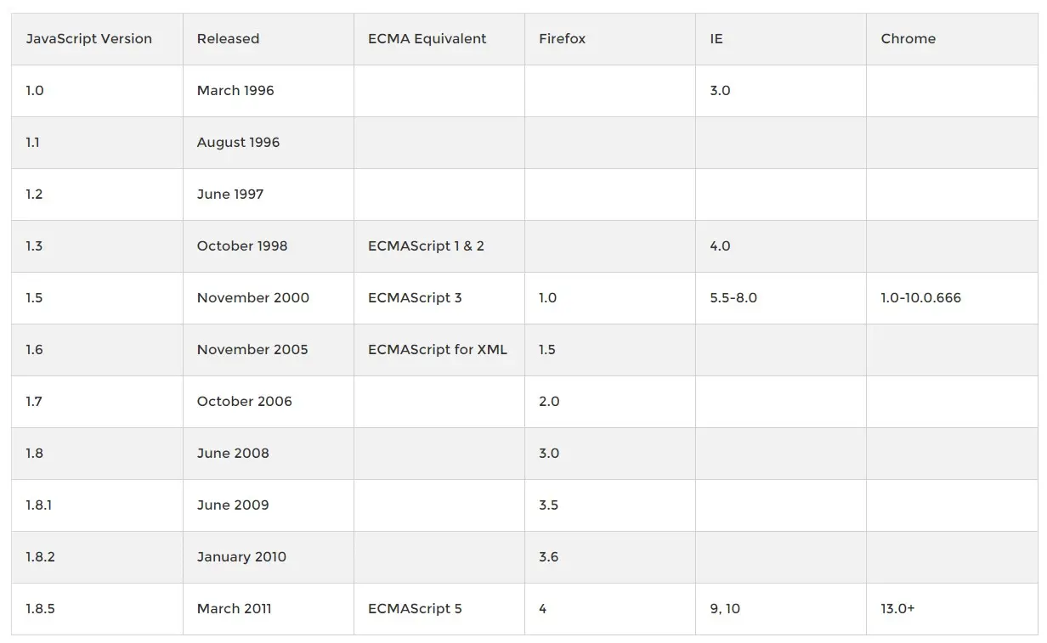Select the Firefox column header
This screenshot has width=1047, height=643.
pyautogui.click(x=610, y=39)
